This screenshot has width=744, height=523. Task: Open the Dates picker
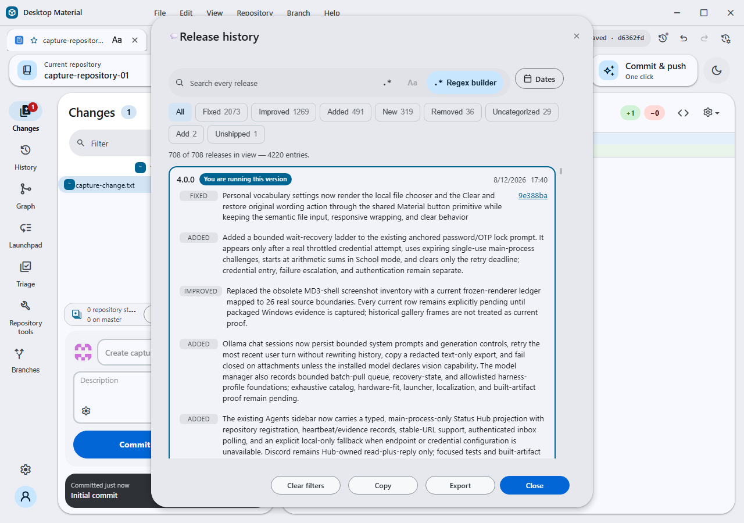point(539,79)
